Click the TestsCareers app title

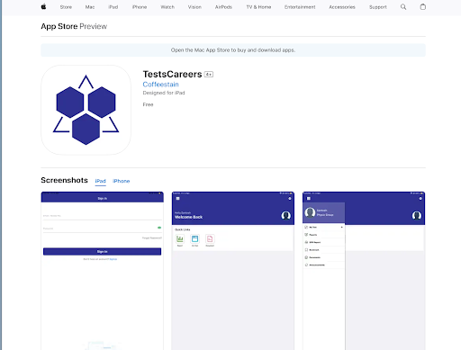click(x=172, y=74)
